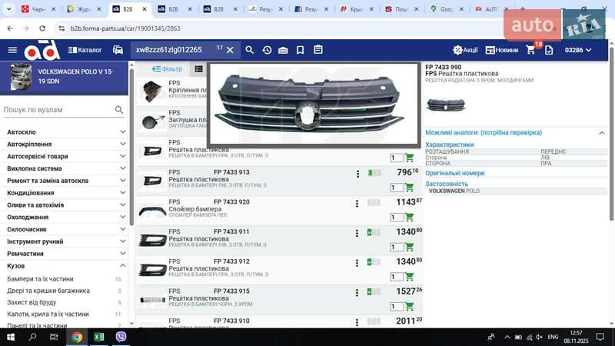The width and height of the screenshot is (615, 346).
Task: Add FP 7433 915 to cart
Action: click(x=409, y=306)
